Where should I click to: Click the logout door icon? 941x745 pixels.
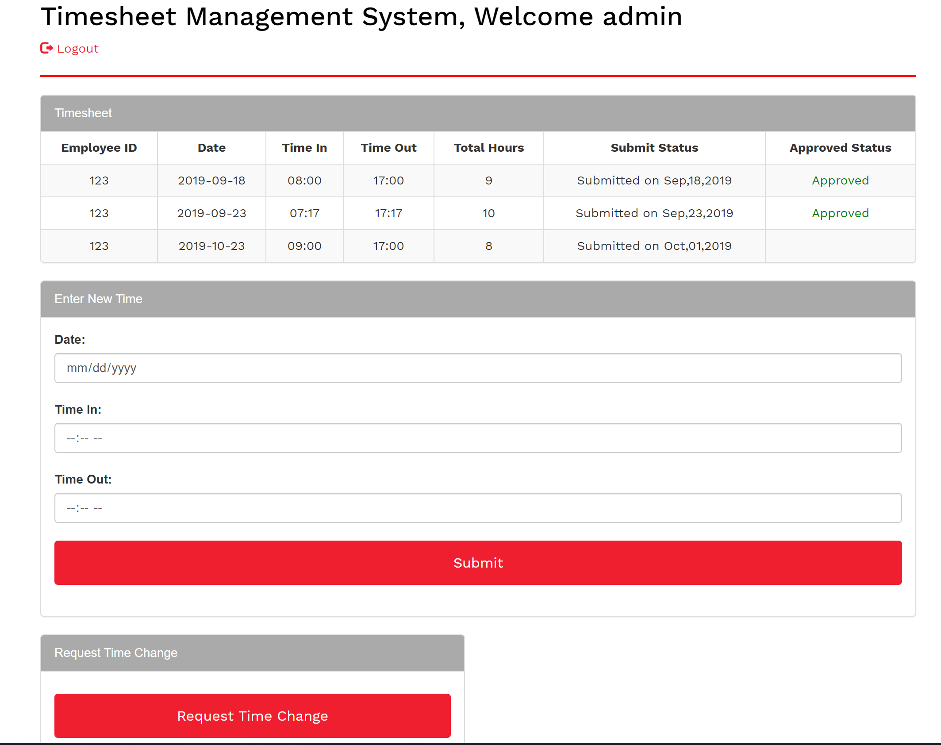pos(46,49)
